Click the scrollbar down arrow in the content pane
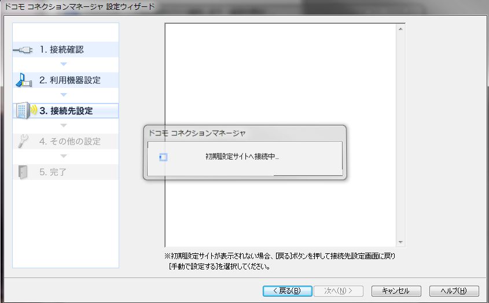 tap(400, 242)
